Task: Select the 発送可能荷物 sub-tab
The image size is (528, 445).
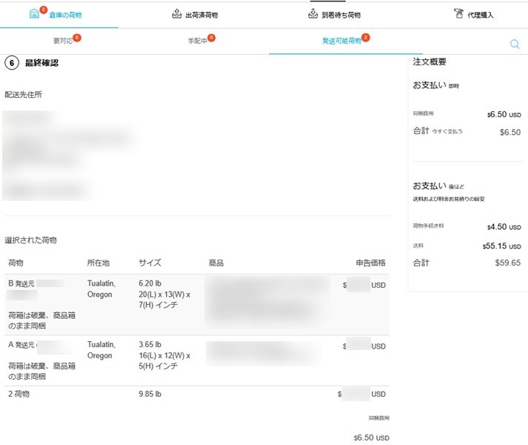Action: tap(341, 41)
